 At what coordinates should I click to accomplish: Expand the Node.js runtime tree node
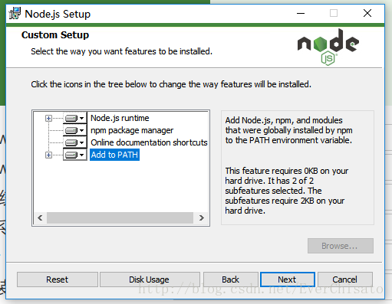point(48,118)
